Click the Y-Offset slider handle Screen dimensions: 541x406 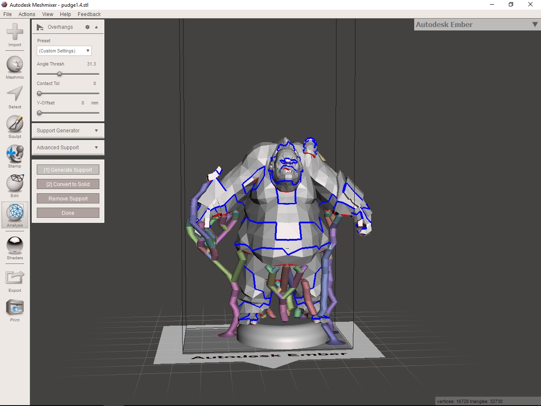point(39,113)
